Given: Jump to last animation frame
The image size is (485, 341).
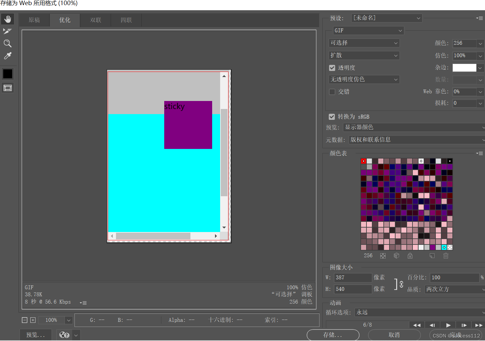Looking at the screenshot, I should pos(479,325).
